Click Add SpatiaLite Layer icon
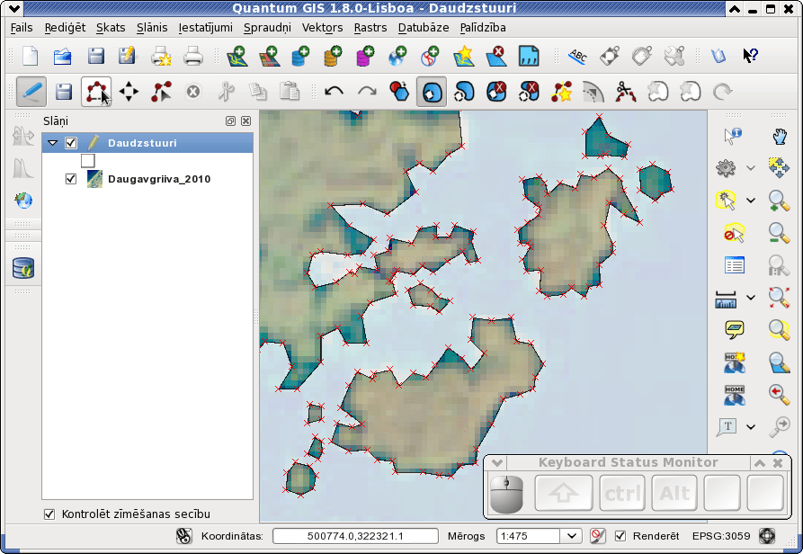Screen dimensions: 803x554 pyautogui.click(x=333, y=56)
